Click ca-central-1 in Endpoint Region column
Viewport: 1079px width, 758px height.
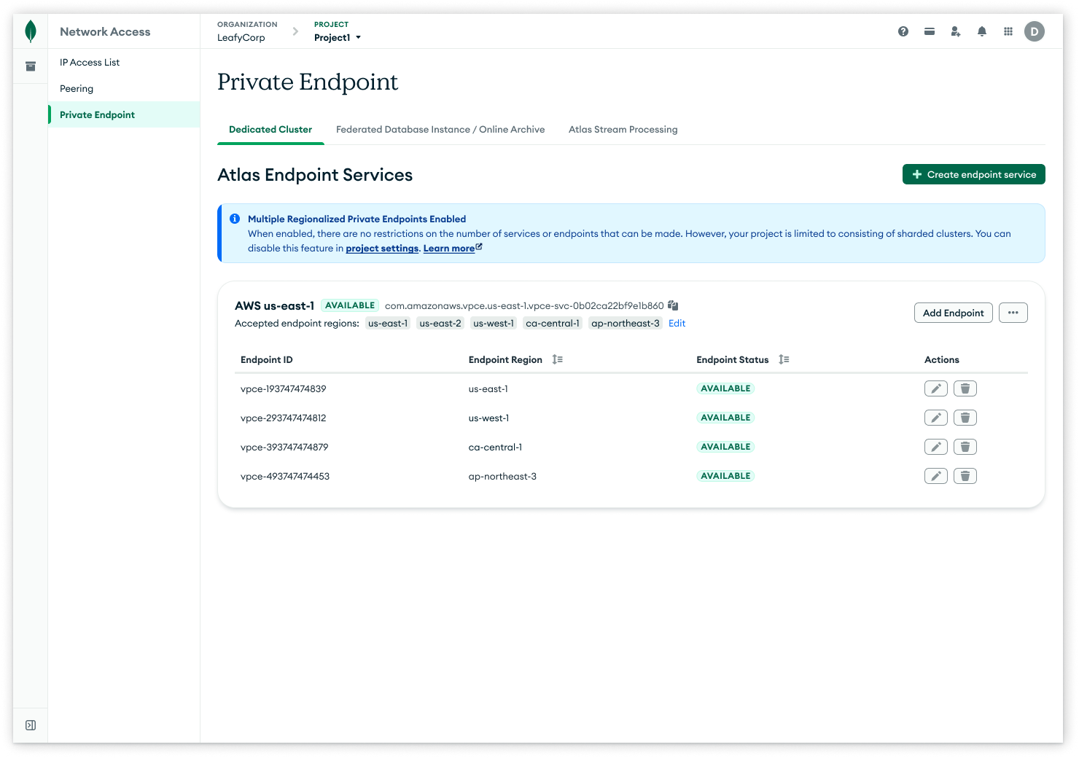click(495, 447)
